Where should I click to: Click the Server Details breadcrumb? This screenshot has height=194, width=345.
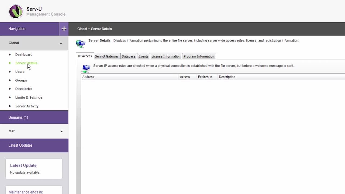pyautogui.click(x=101, y=29)
